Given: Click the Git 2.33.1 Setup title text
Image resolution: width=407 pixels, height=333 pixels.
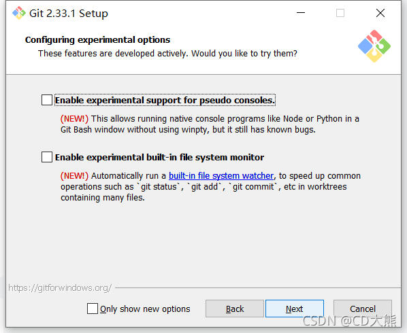Looking at the screenshot, I should point(69,14).
